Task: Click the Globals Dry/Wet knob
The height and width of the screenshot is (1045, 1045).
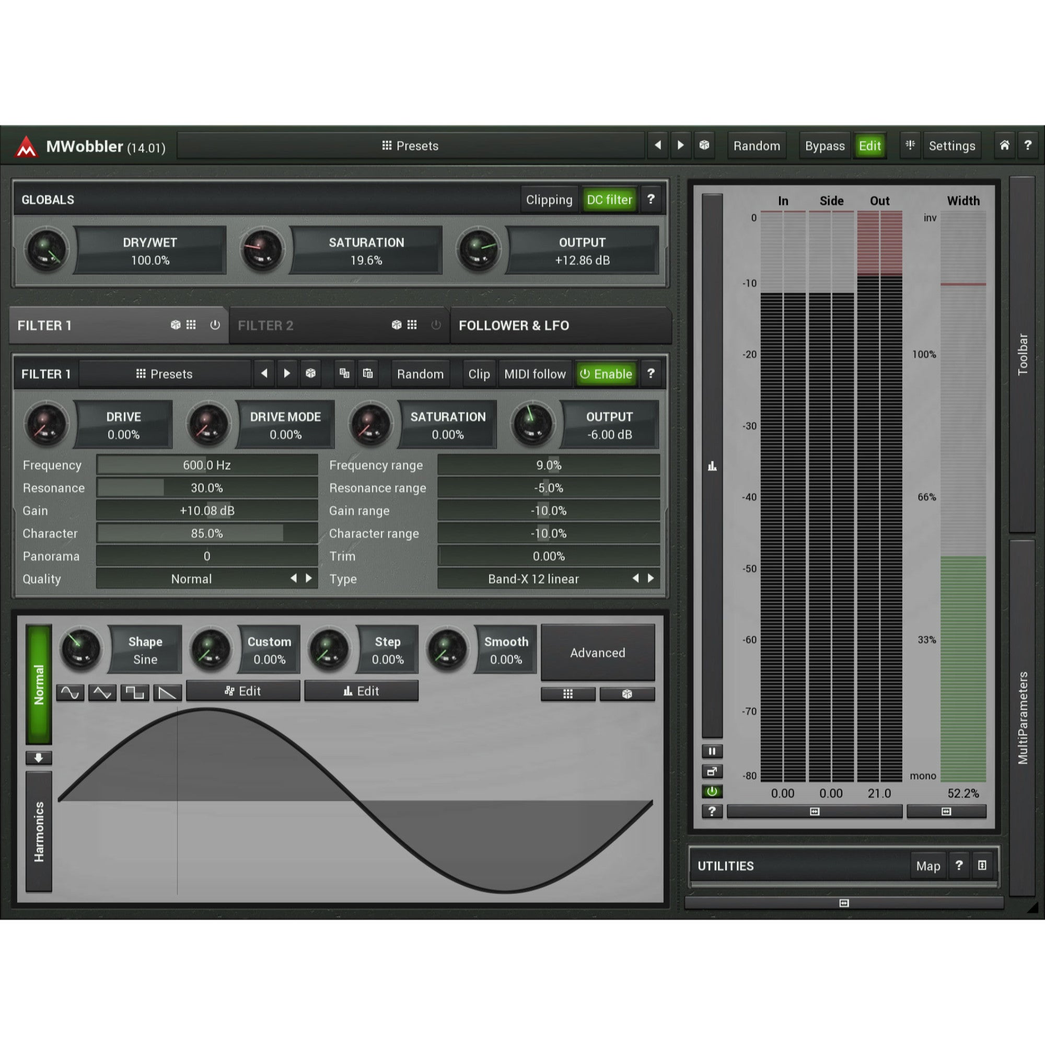Action: pyautogui.click(x=47, y=250)
